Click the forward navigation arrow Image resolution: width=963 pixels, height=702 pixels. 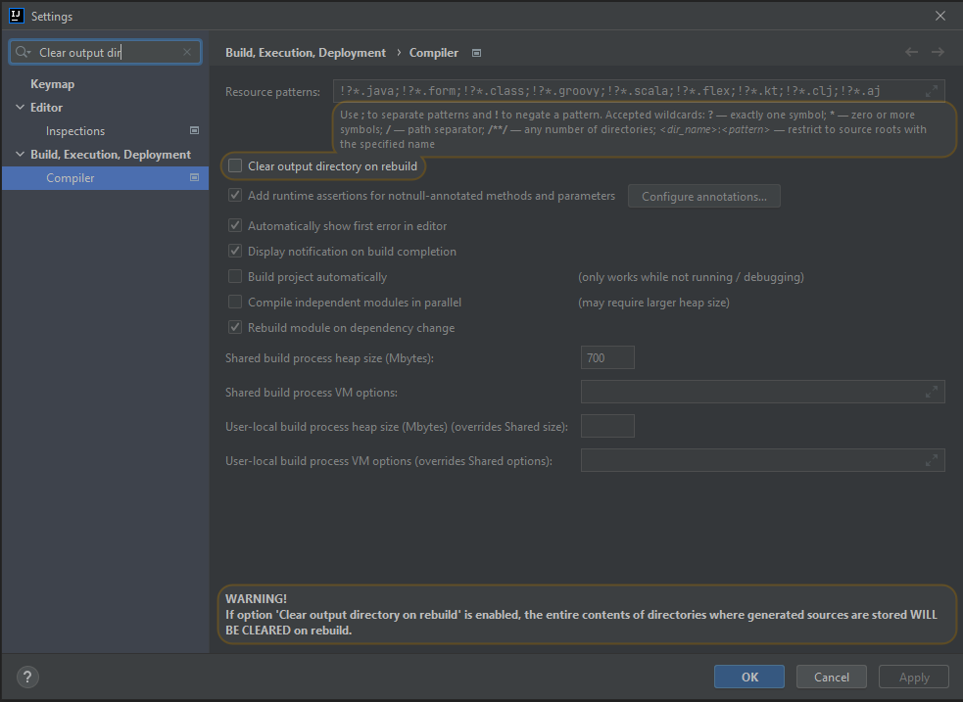point(938,52)
